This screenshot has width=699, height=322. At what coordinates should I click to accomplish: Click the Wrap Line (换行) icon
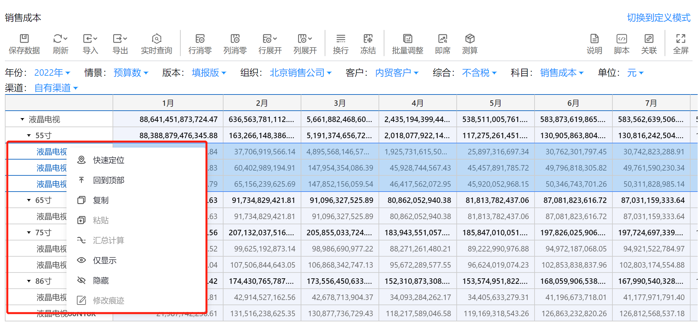tap(341, 39)
